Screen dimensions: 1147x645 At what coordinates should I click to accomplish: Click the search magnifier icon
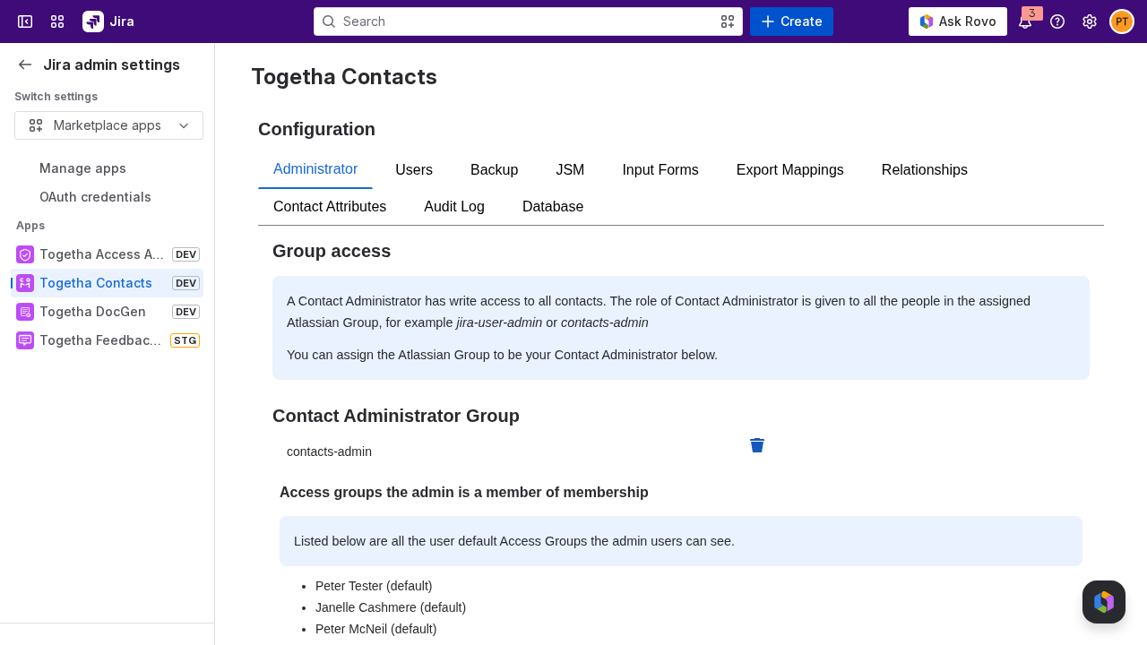pos(329,21)
